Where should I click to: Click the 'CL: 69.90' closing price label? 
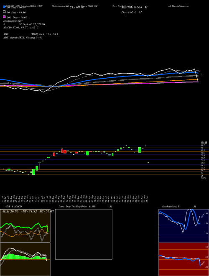[77, 8]
